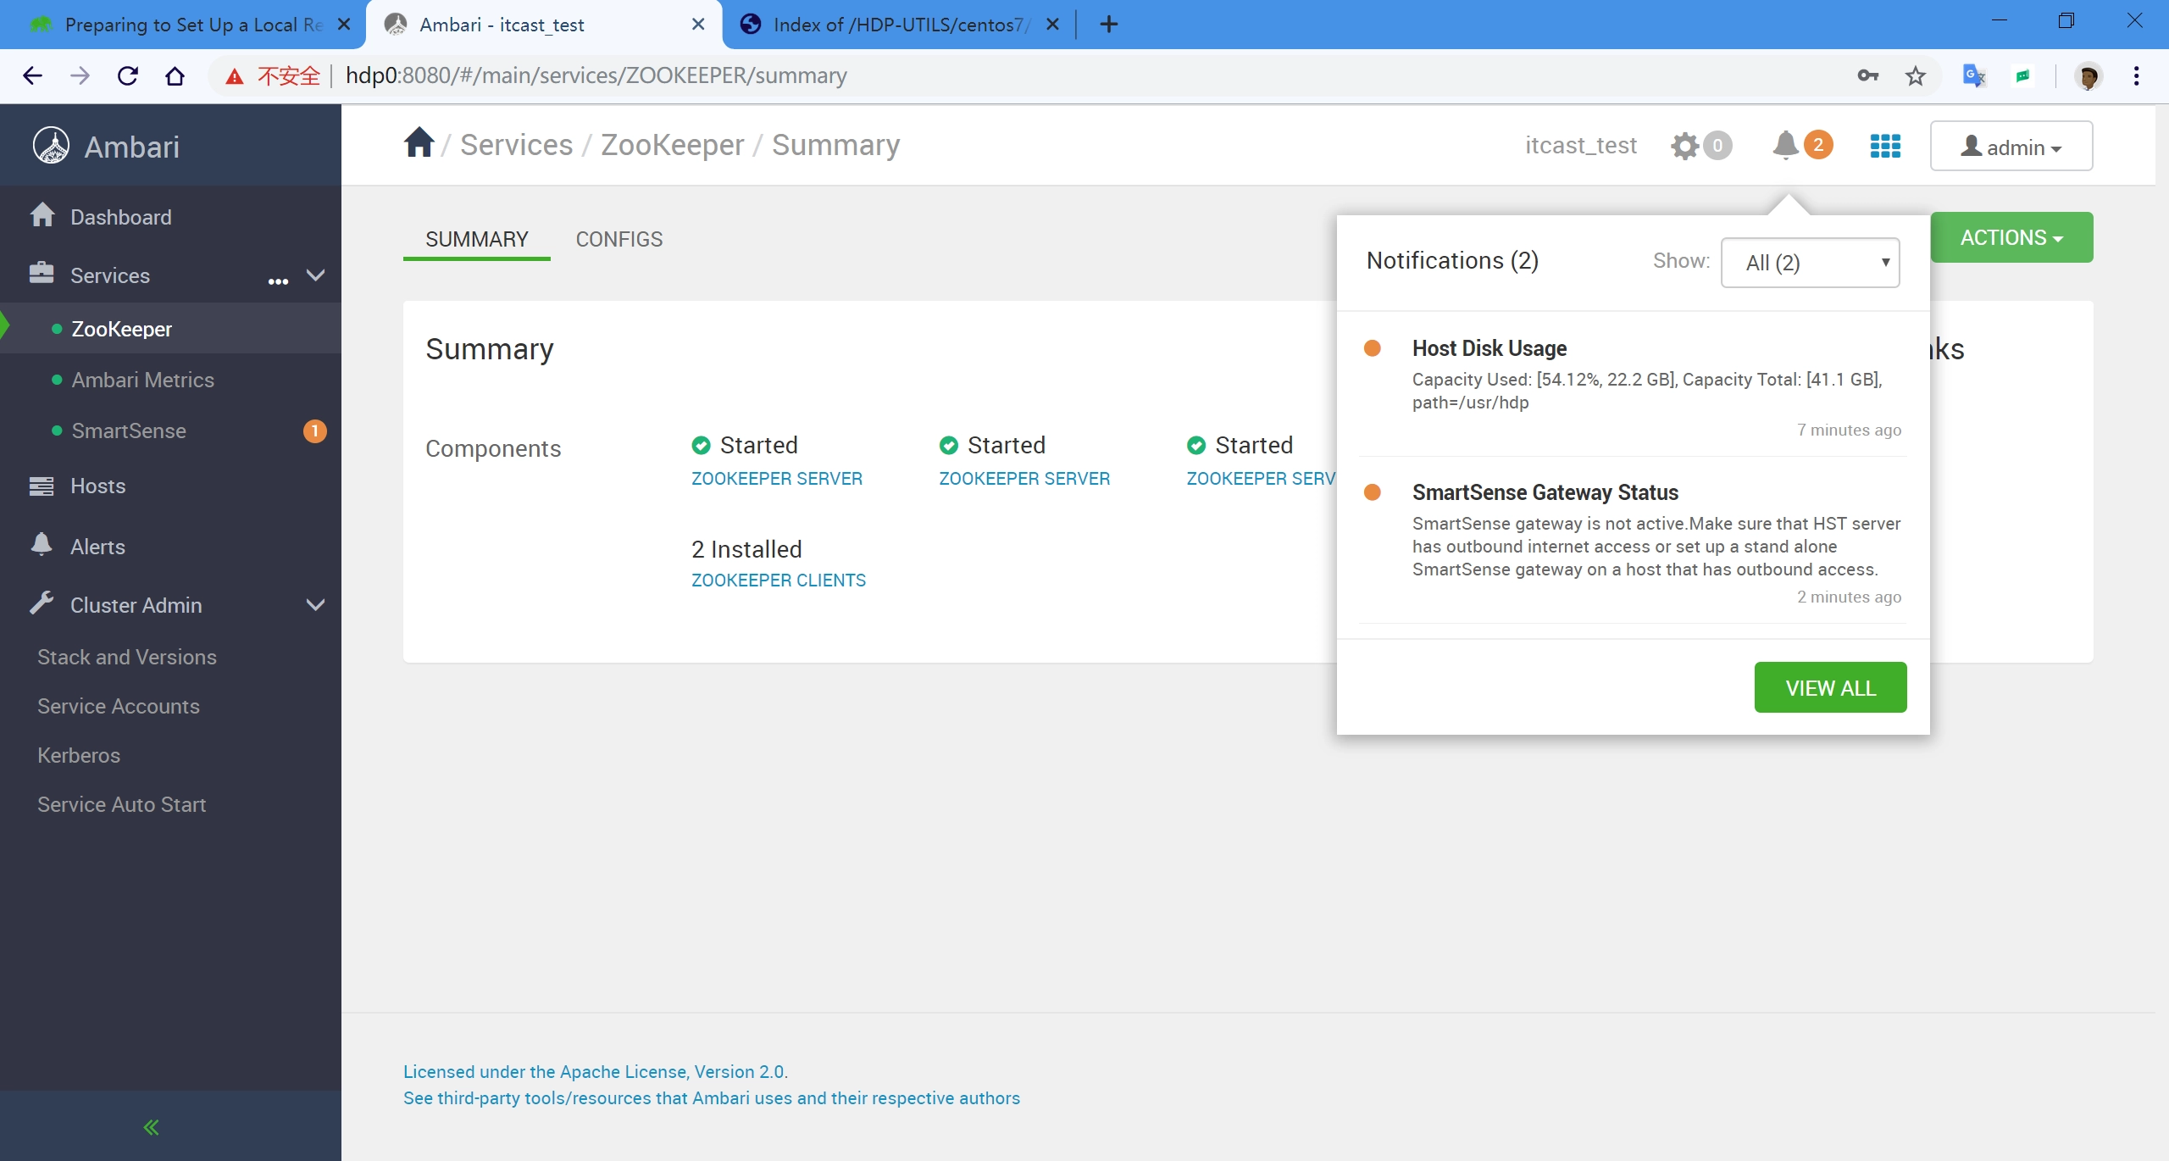Open the third ZOOKEEPER SERVER link
The height and width of the screenshot is (1161, 2169).
[1261, 478]
